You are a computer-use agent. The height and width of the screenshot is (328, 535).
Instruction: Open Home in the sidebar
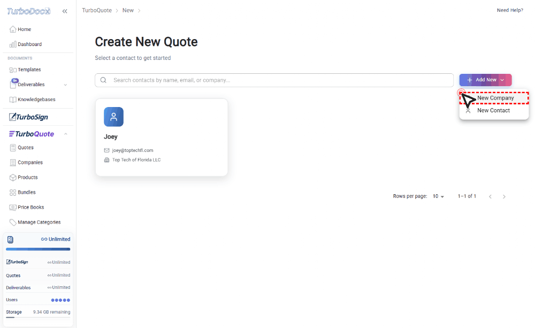(x=24, y=29)
